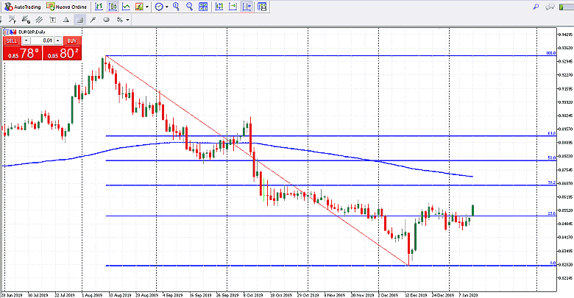The width and height of the screenshot is (574, 298).
Task: Zoom out on the chart
Action: pos(190,7)
